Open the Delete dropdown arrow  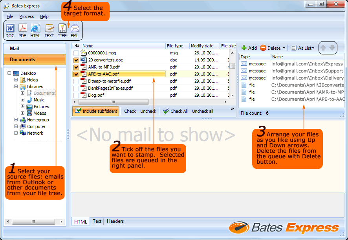click(x=284, y=48)
